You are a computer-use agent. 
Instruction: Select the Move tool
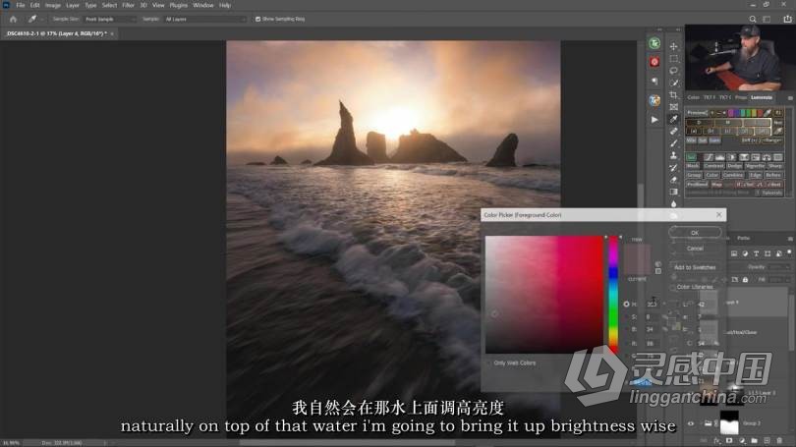673,46
